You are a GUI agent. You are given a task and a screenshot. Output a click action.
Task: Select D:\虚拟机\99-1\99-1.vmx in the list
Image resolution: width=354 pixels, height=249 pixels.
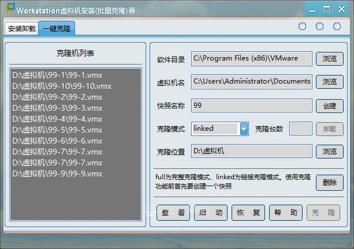pos(76,75)
